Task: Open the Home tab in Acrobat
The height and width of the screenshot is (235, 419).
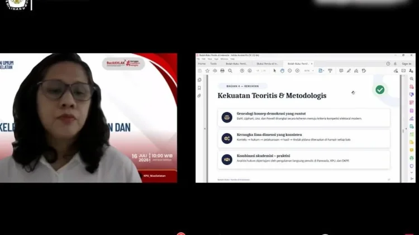Action: 202,64
